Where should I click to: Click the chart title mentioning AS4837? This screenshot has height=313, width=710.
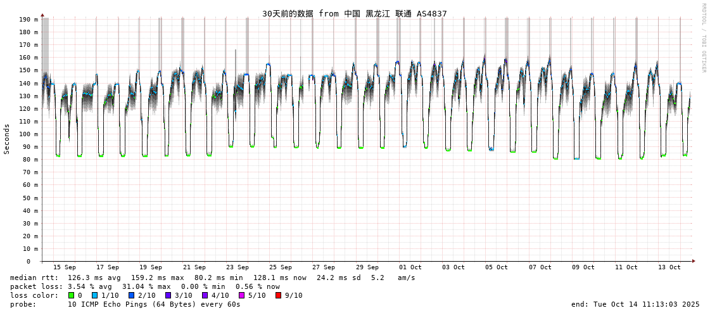tap(354, 13)
